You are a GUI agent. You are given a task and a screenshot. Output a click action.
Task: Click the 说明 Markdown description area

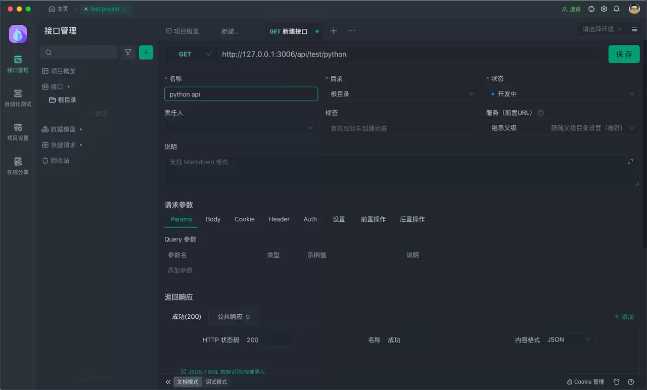click(402, 170)
